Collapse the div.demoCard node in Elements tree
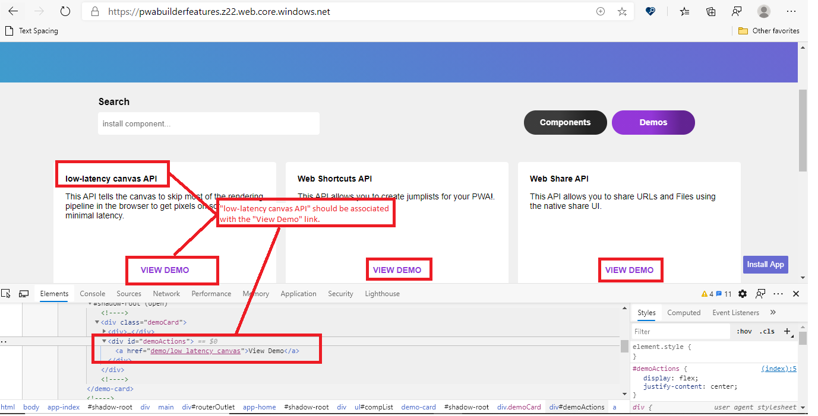This screenshot has height=416, width=818. 97,322
